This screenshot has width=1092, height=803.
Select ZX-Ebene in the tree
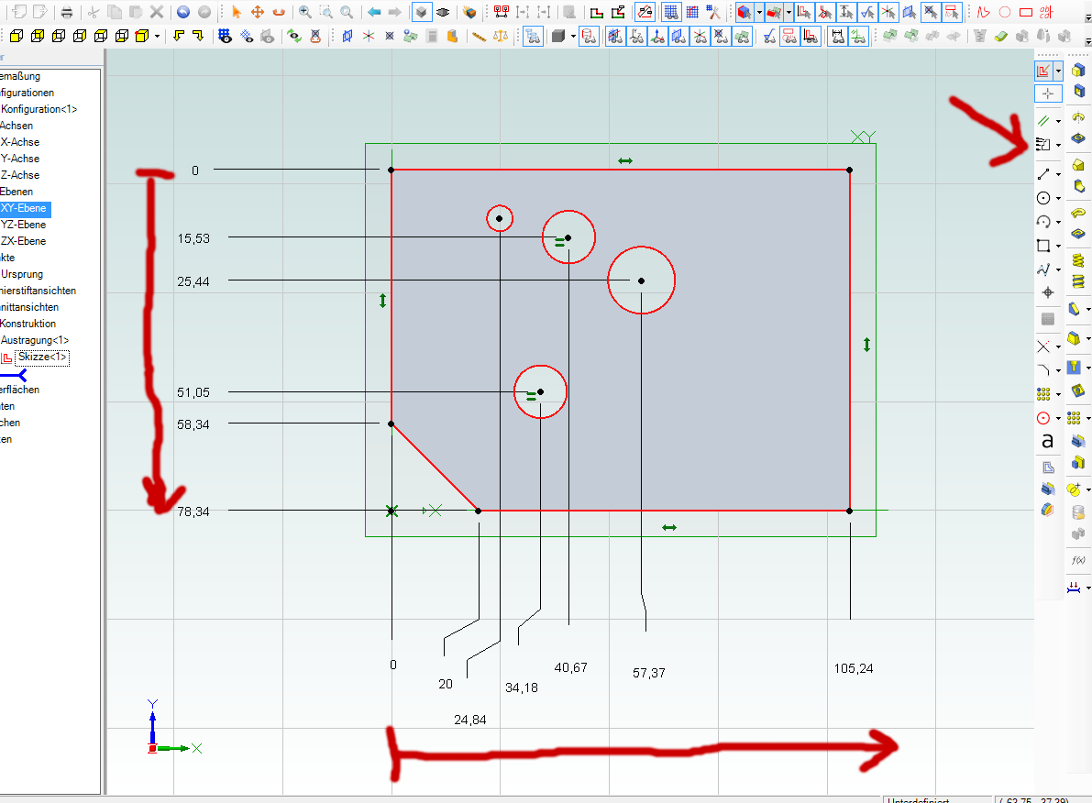(23, 241)
